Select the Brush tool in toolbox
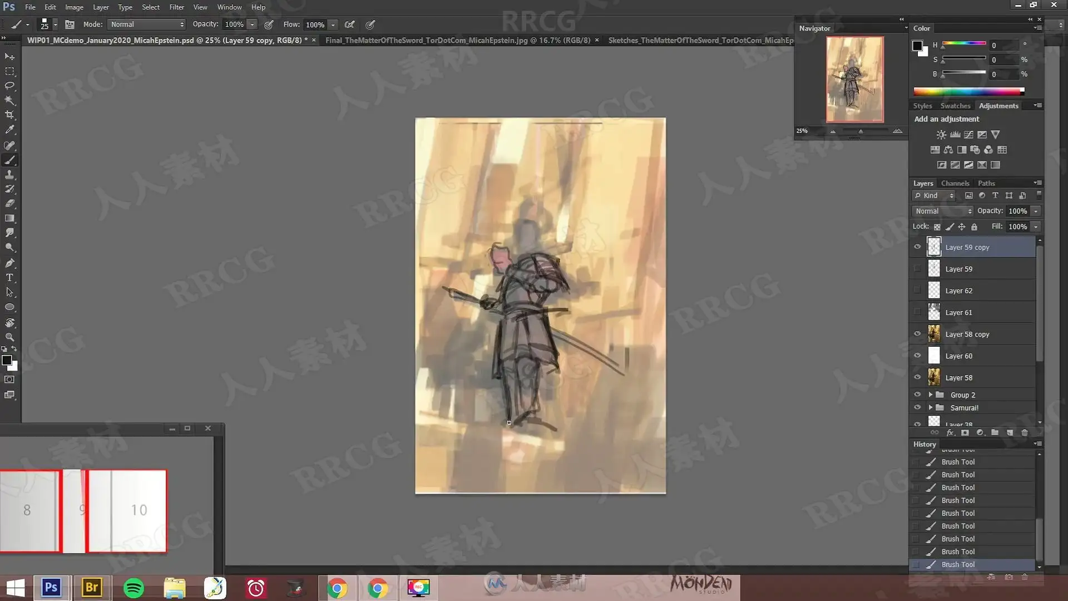Viewport: 1068px width, 601px height. (9, 160)
